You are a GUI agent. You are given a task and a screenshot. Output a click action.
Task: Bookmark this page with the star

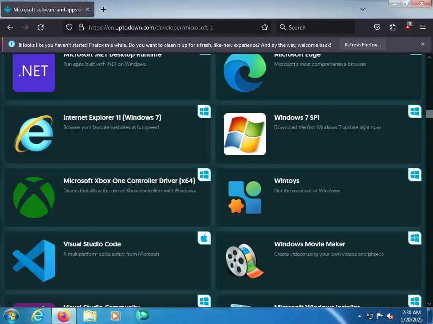[x=265, y=27]
